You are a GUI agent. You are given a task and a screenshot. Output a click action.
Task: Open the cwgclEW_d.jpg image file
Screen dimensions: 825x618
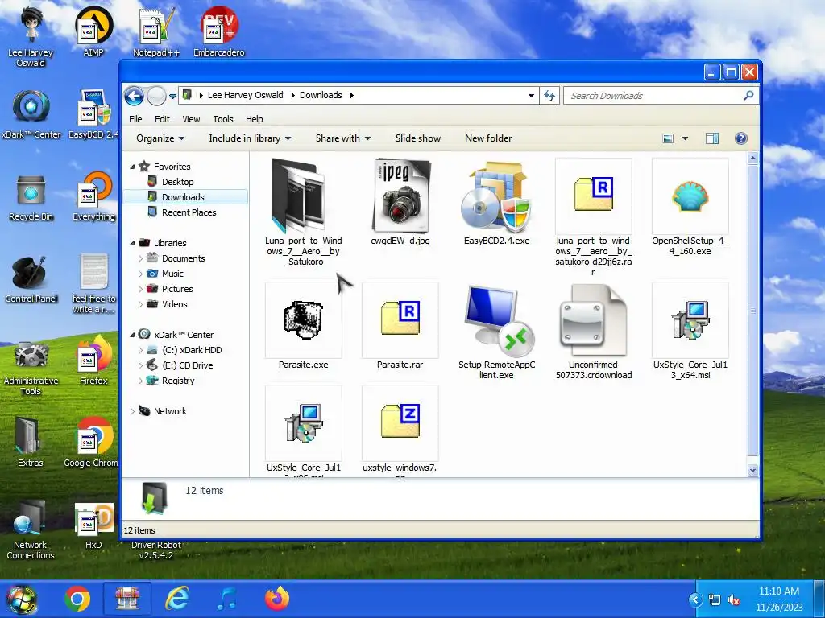[400, 202]
